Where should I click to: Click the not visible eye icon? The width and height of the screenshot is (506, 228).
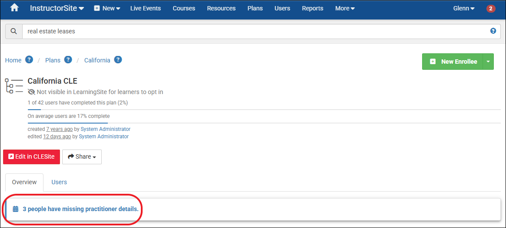[x=31, y=92]
